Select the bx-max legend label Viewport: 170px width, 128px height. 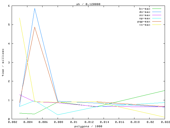point(145,9)
